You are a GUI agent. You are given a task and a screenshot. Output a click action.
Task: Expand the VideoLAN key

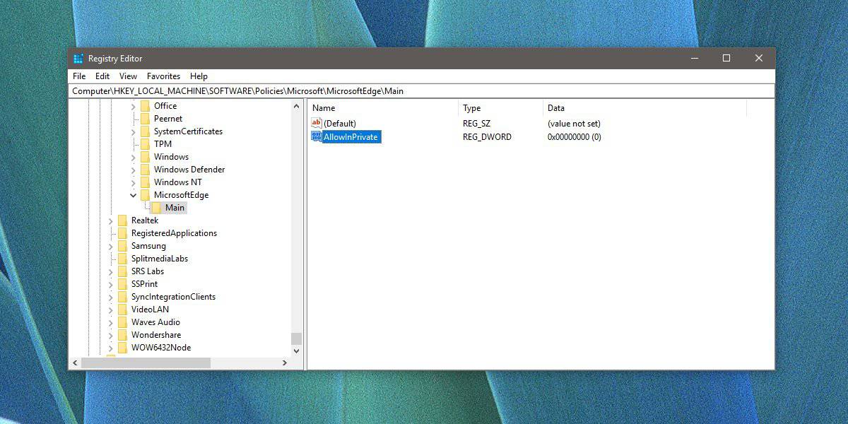[111, 310]
